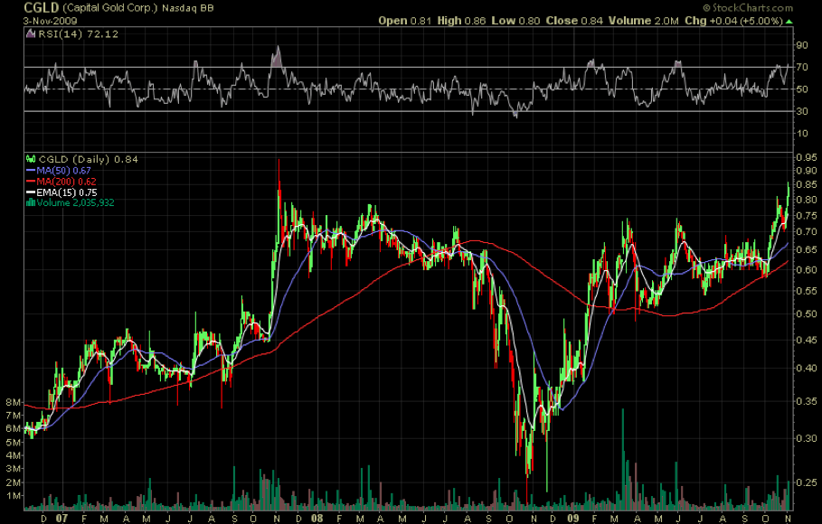
Task: Click the 0.95 price axis label
Action: click(x=807, y=158)
